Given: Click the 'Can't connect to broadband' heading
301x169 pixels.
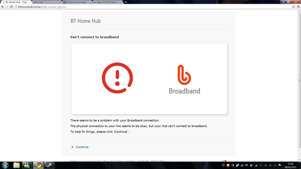Looking at the screenshot, I should pyautogui.click(x=94, y=37).
